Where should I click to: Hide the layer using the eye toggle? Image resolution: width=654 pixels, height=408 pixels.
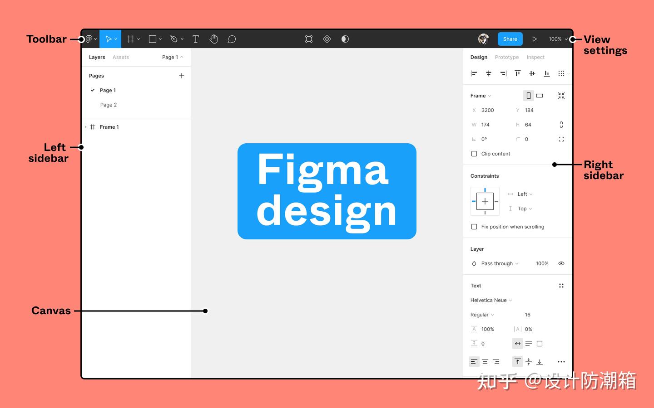561,263
